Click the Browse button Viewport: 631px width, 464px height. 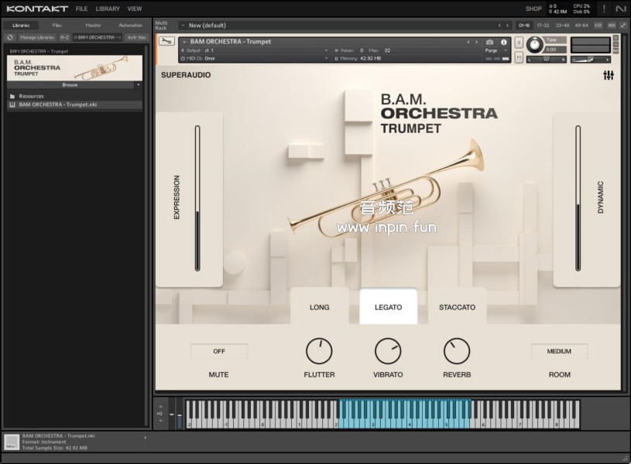point(70,85)
